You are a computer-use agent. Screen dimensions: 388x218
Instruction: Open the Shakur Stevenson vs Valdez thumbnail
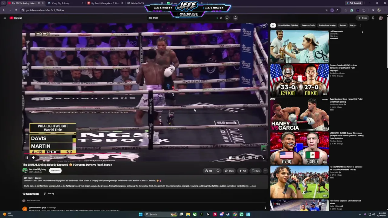(x=299, y=148)
